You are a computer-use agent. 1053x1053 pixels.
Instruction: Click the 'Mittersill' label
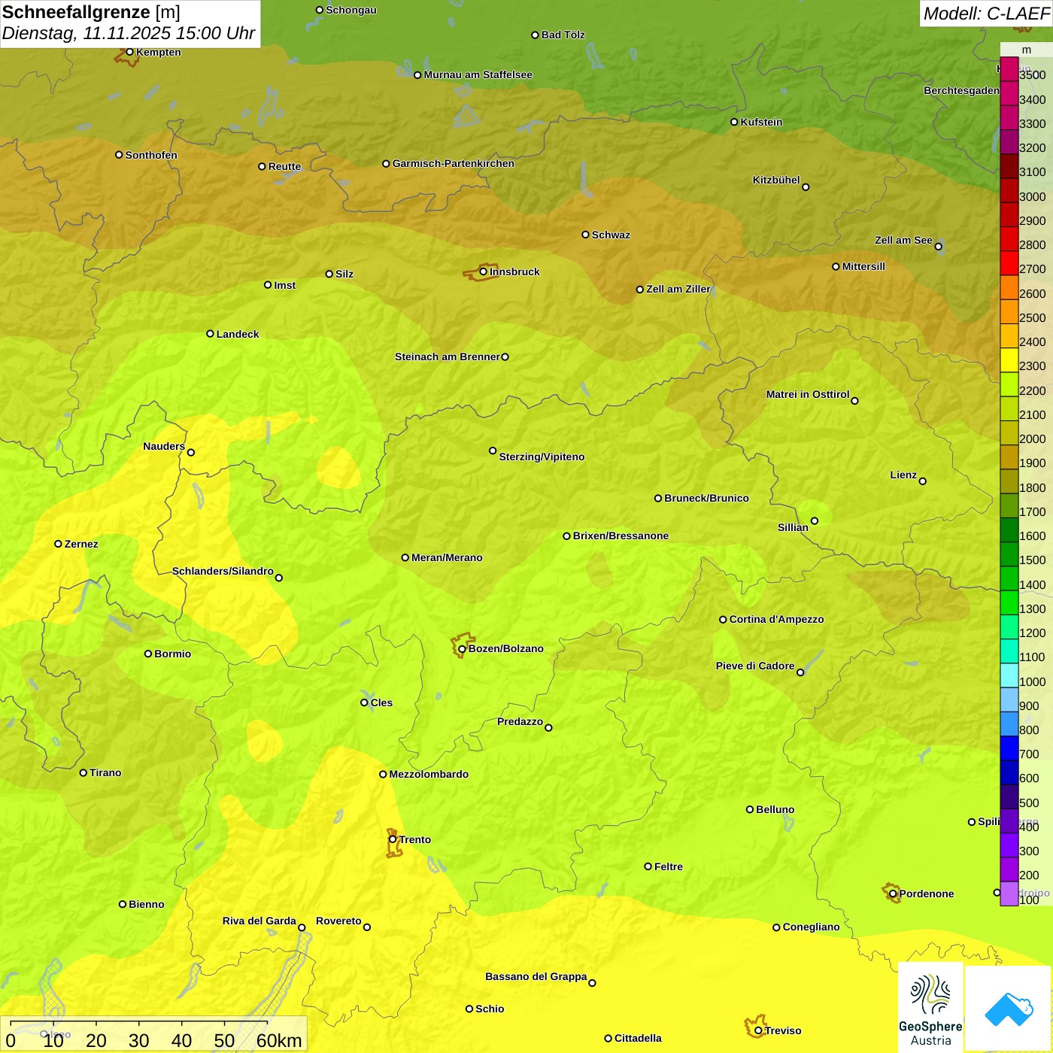pyautogui.click(x=863, y=266)
